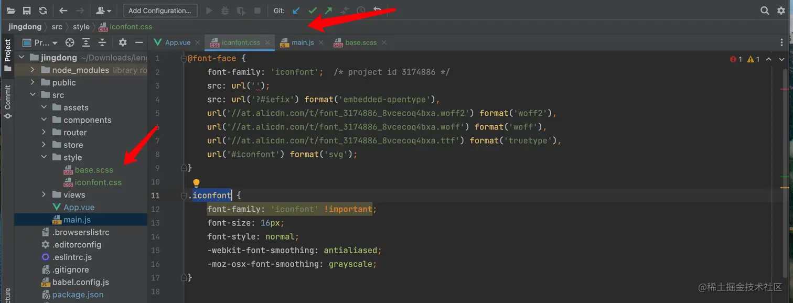793x303 pixels.
Task: Click Git Commit green checkmark
Action: pos(313,10)
